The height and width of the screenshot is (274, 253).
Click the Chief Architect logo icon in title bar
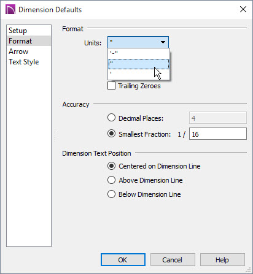(x=10, y=10)
